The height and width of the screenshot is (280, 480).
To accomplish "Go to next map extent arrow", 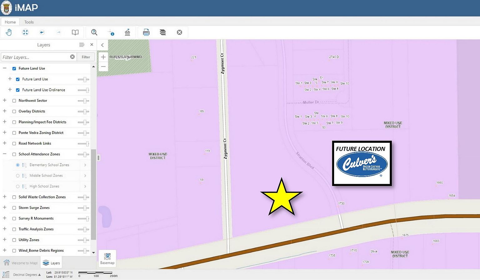I will tap(58, 32).
